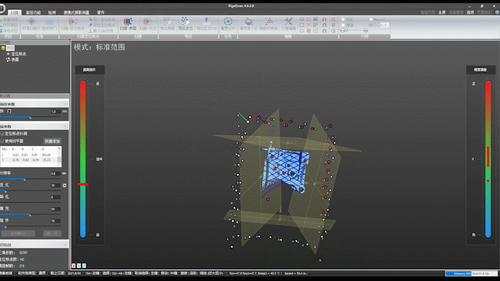This screenshot has height=281, width=500.
Task: Open the 三维编辑 3D edit tool
Action: [288, 24]
